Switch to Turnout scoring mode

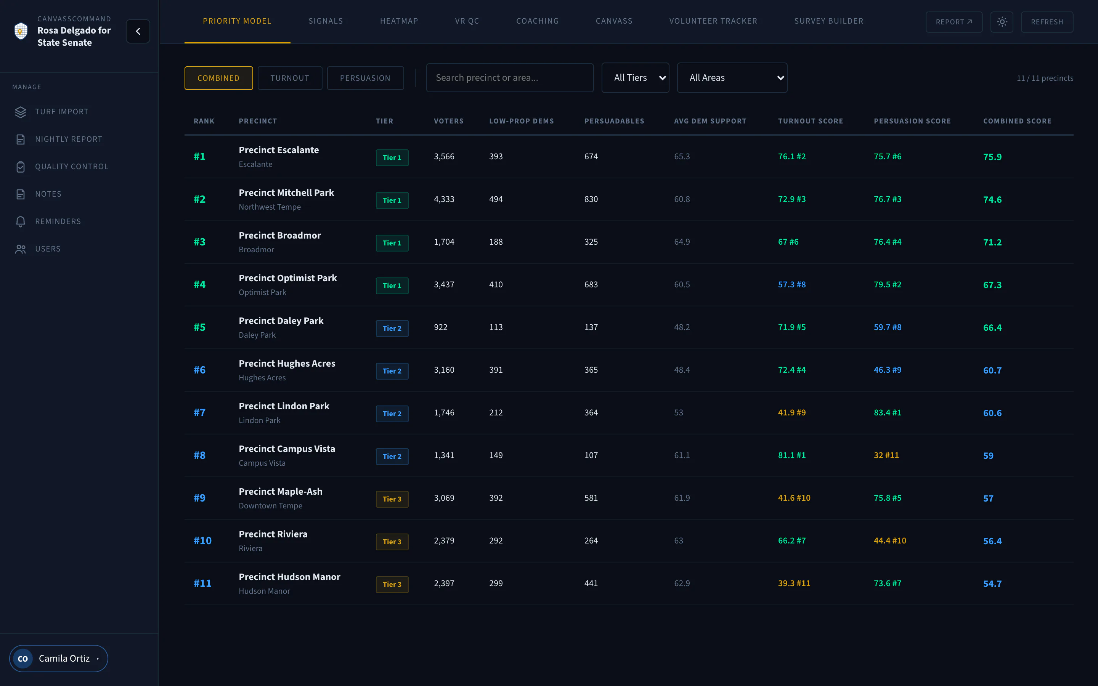[x=290, y=78]
